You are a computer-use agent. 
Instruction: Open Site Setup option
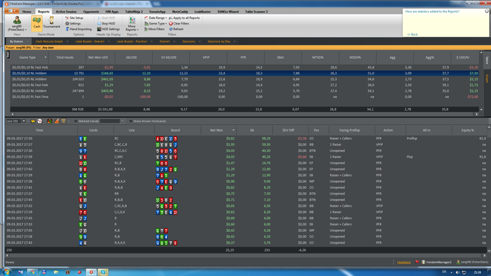tap(74, 18)
